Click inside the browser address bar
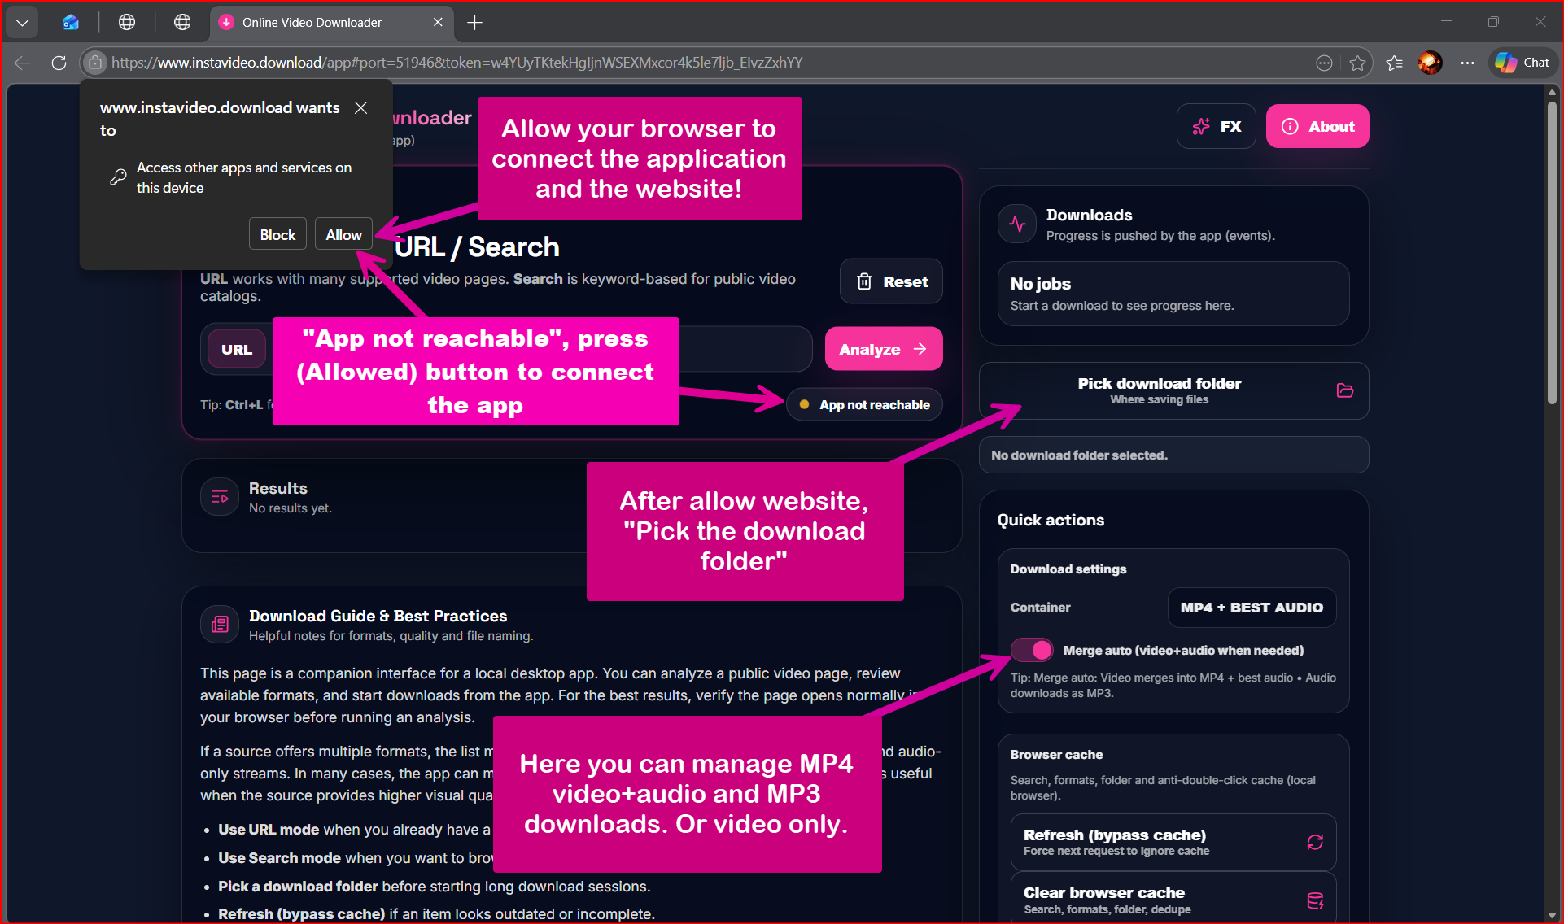 point(651,63)
